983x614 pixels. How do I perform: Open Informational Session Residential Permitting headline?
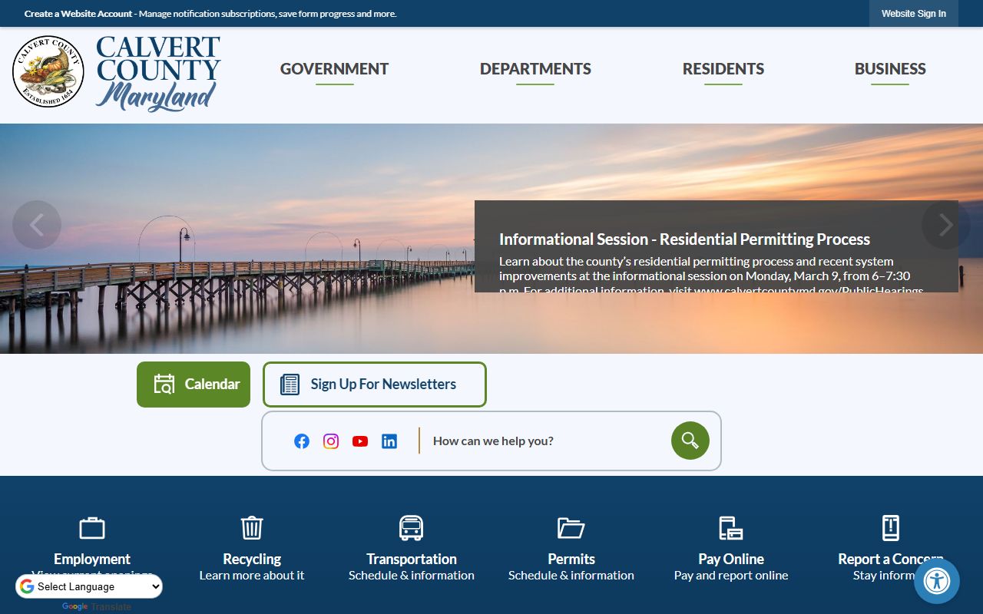click(684, 239)
